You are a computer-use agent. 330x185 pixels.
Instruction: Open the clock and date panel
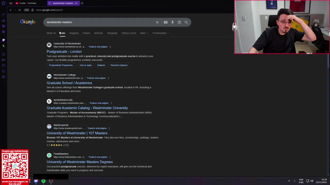(321, 181)
